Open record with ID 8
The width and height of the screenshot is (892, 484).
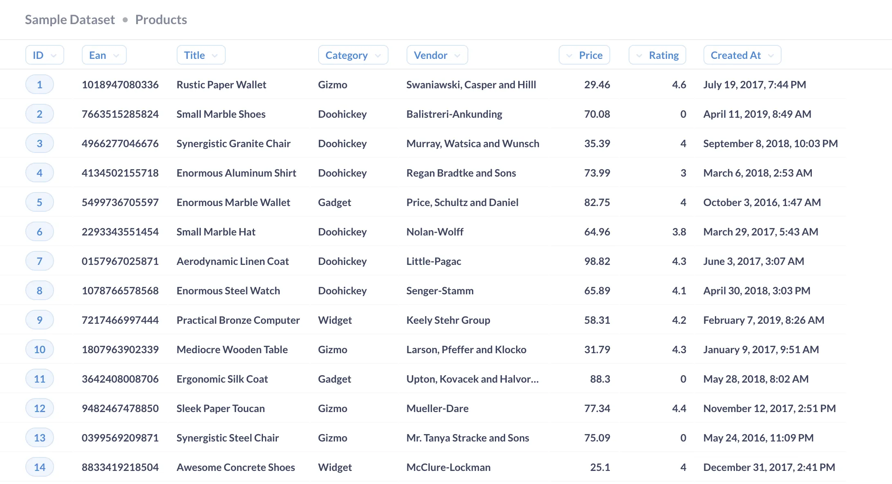40,291
